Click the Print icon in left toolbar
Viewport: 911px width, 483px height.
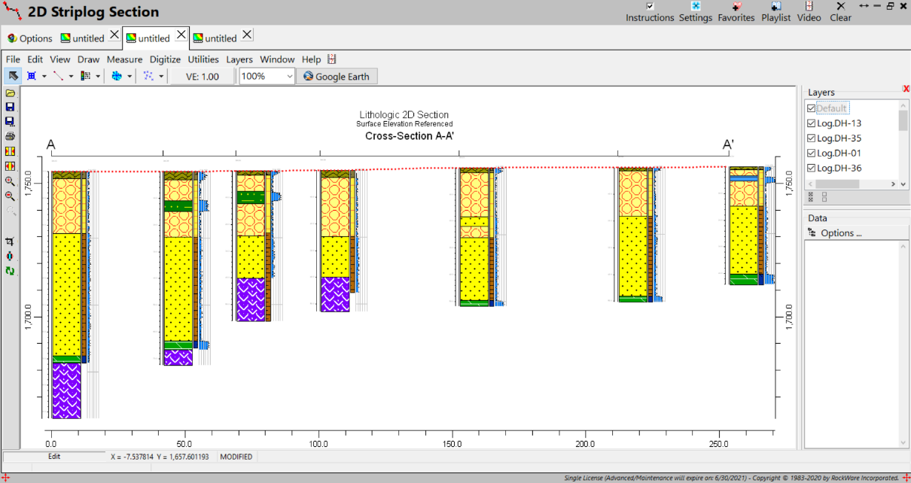tap(11, 136)
